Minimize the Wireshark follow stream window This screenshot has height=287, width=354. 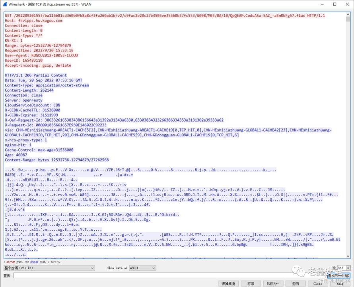[322, 4]
